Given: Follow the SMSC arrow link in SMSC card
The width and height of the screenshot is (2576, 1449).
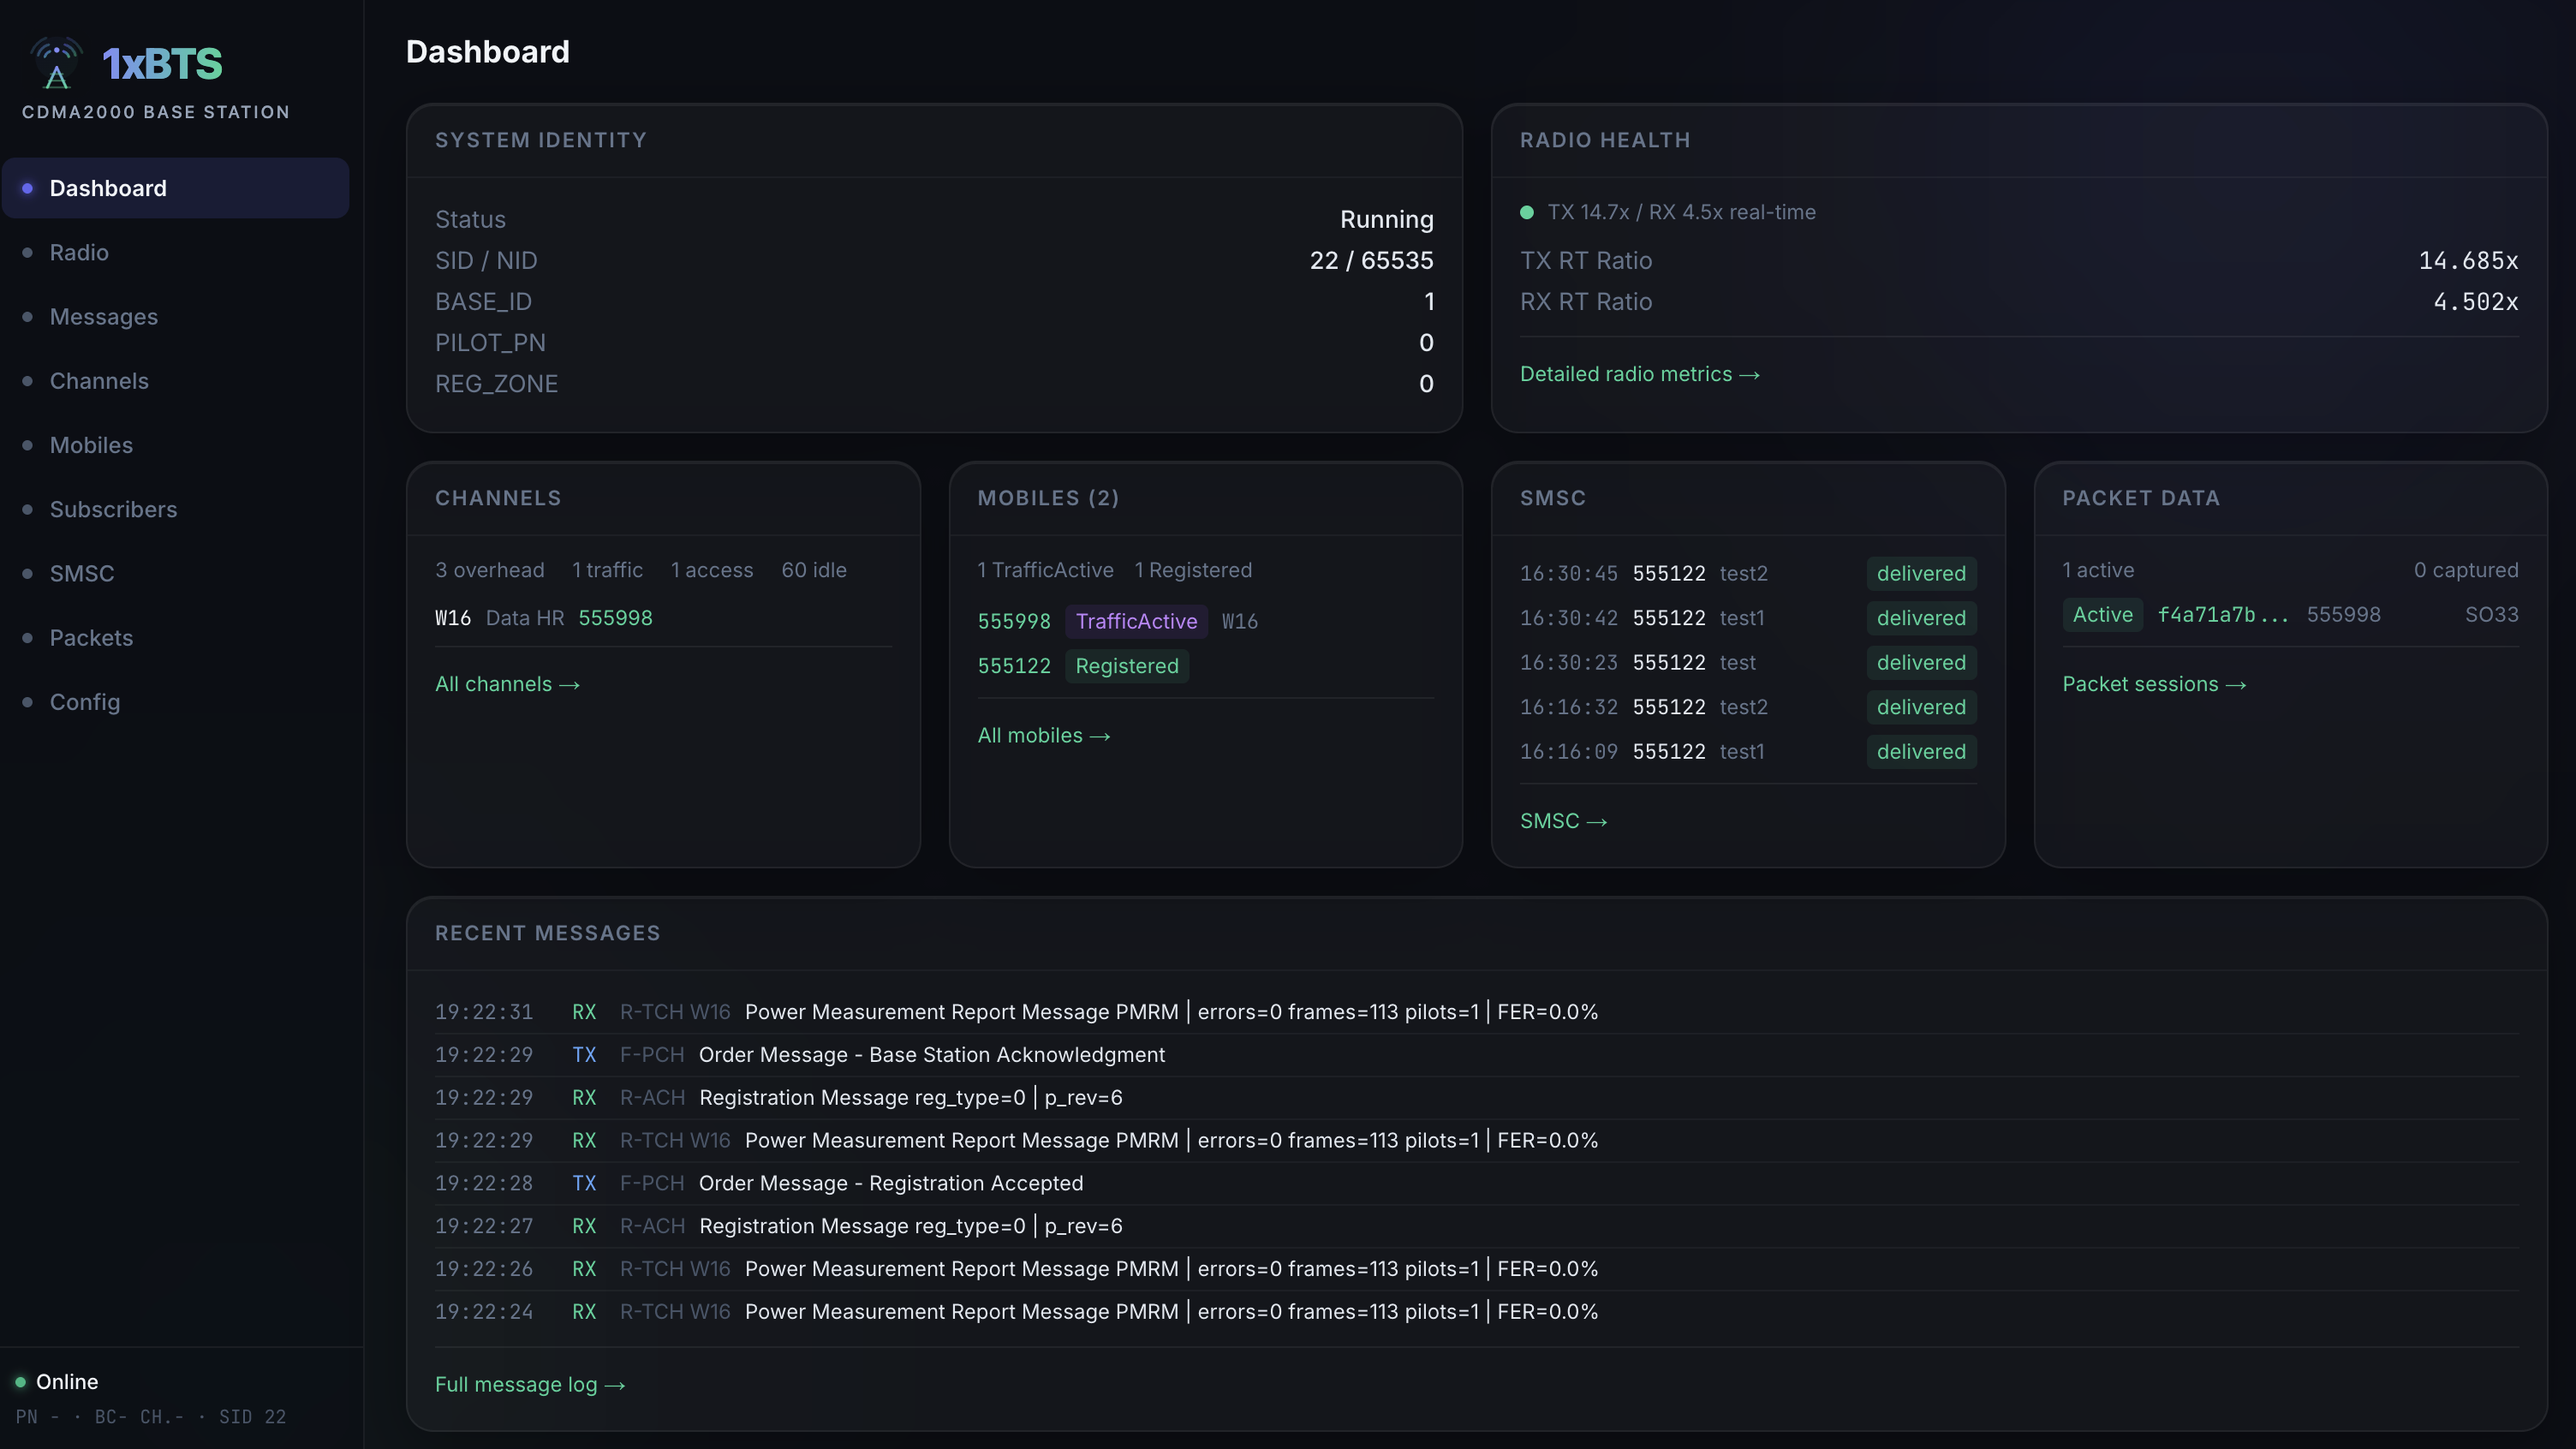Looking at the screenshot, I should pos(1564,821).
